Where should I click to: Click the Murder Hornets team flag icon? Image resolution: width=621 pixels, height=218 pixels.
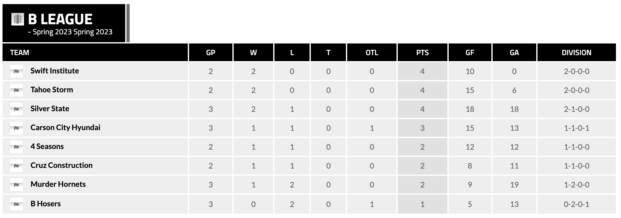click(x=16, y=185)
